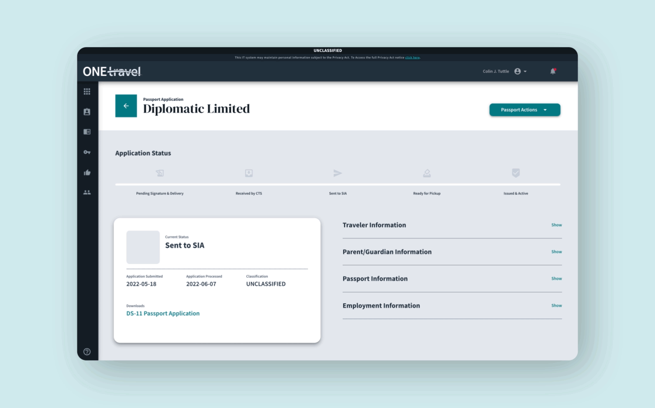Screen dimensions: 655x408
Task: Open Colin J. Tuttle account menu
Action: pyautogui.click(x=504, y=71)
